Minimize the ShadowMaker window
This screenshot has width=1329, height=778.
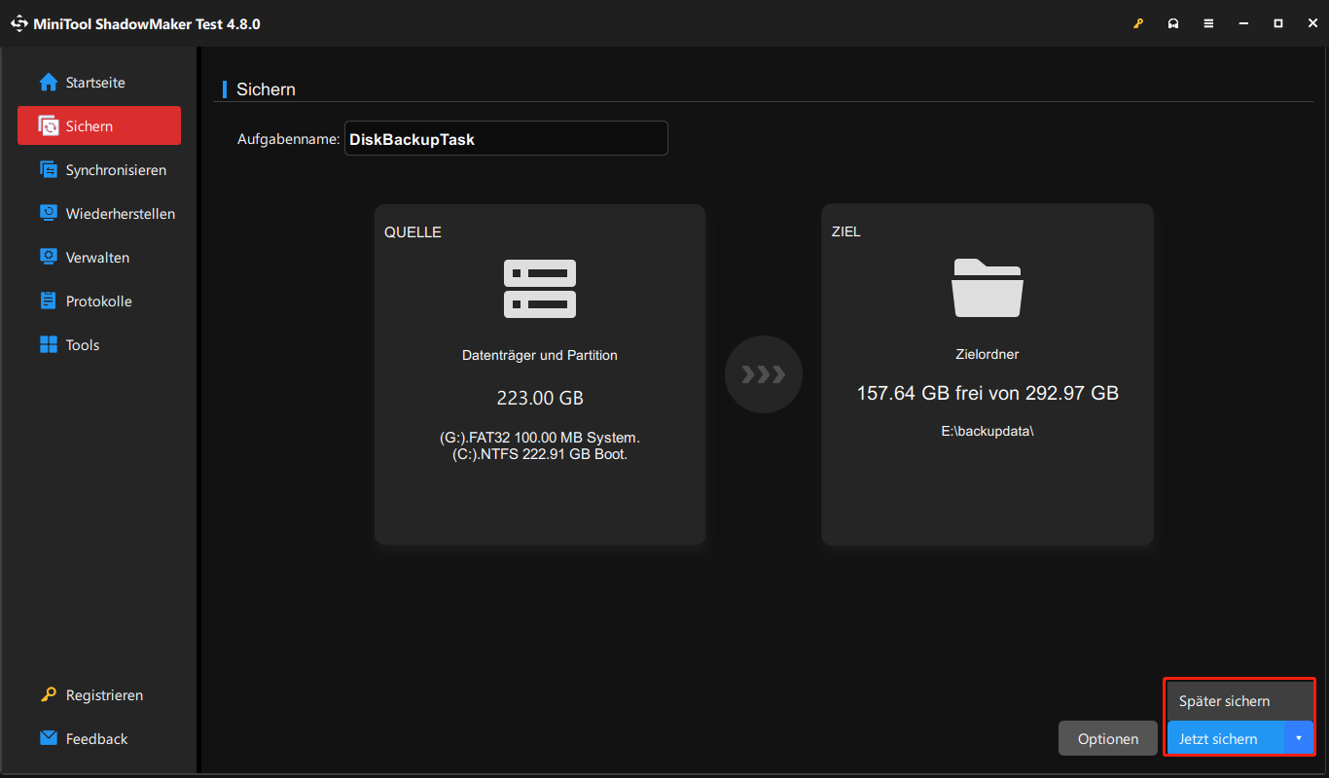pos(1243,23)
